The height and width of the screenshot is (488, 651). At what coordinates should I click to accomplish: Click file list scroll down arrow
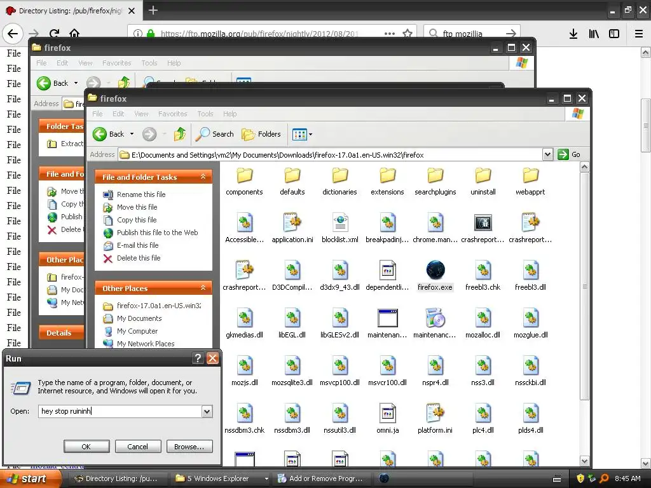[x=585, y=461]
